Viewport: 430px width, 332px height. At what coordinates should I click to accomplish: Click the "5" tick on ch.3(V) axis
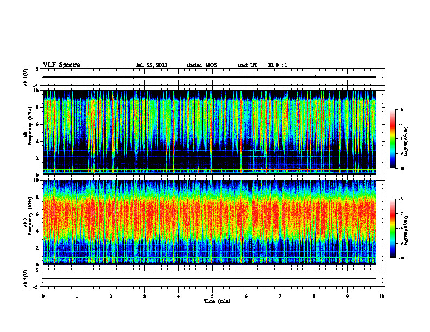(x=37, y=270)
